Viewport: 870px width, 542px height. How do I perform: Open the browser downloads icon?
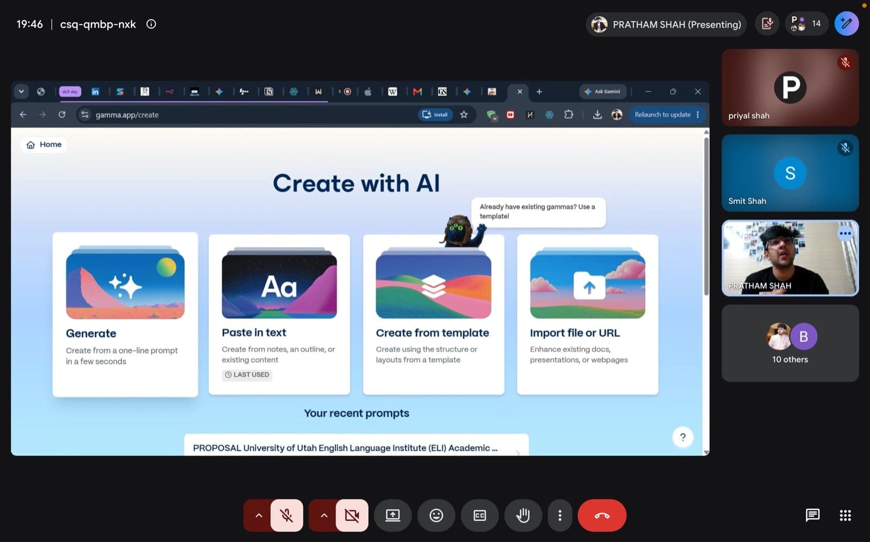(x=597, y=115)
